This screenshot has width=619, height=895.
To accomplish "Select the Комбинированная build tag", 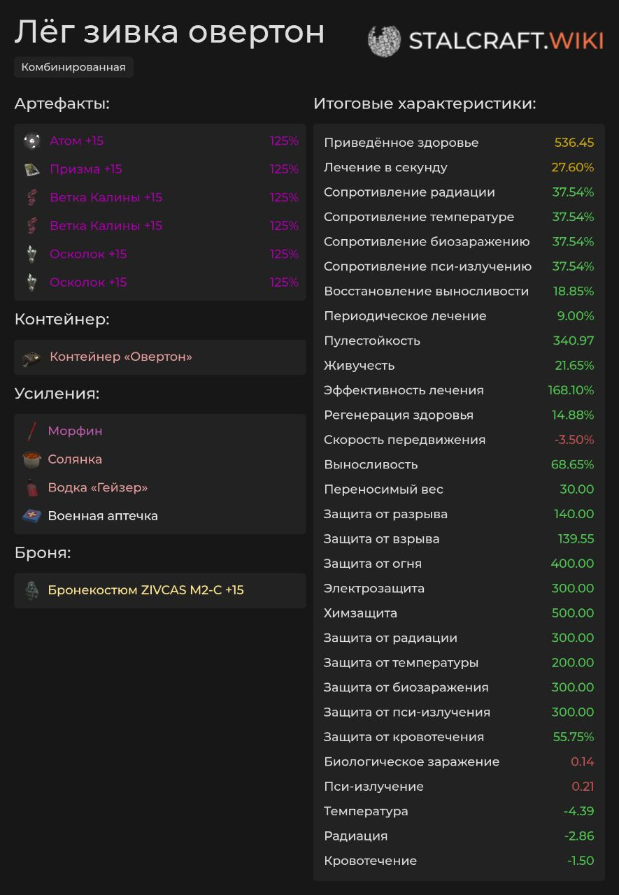I will pos(73,67).
